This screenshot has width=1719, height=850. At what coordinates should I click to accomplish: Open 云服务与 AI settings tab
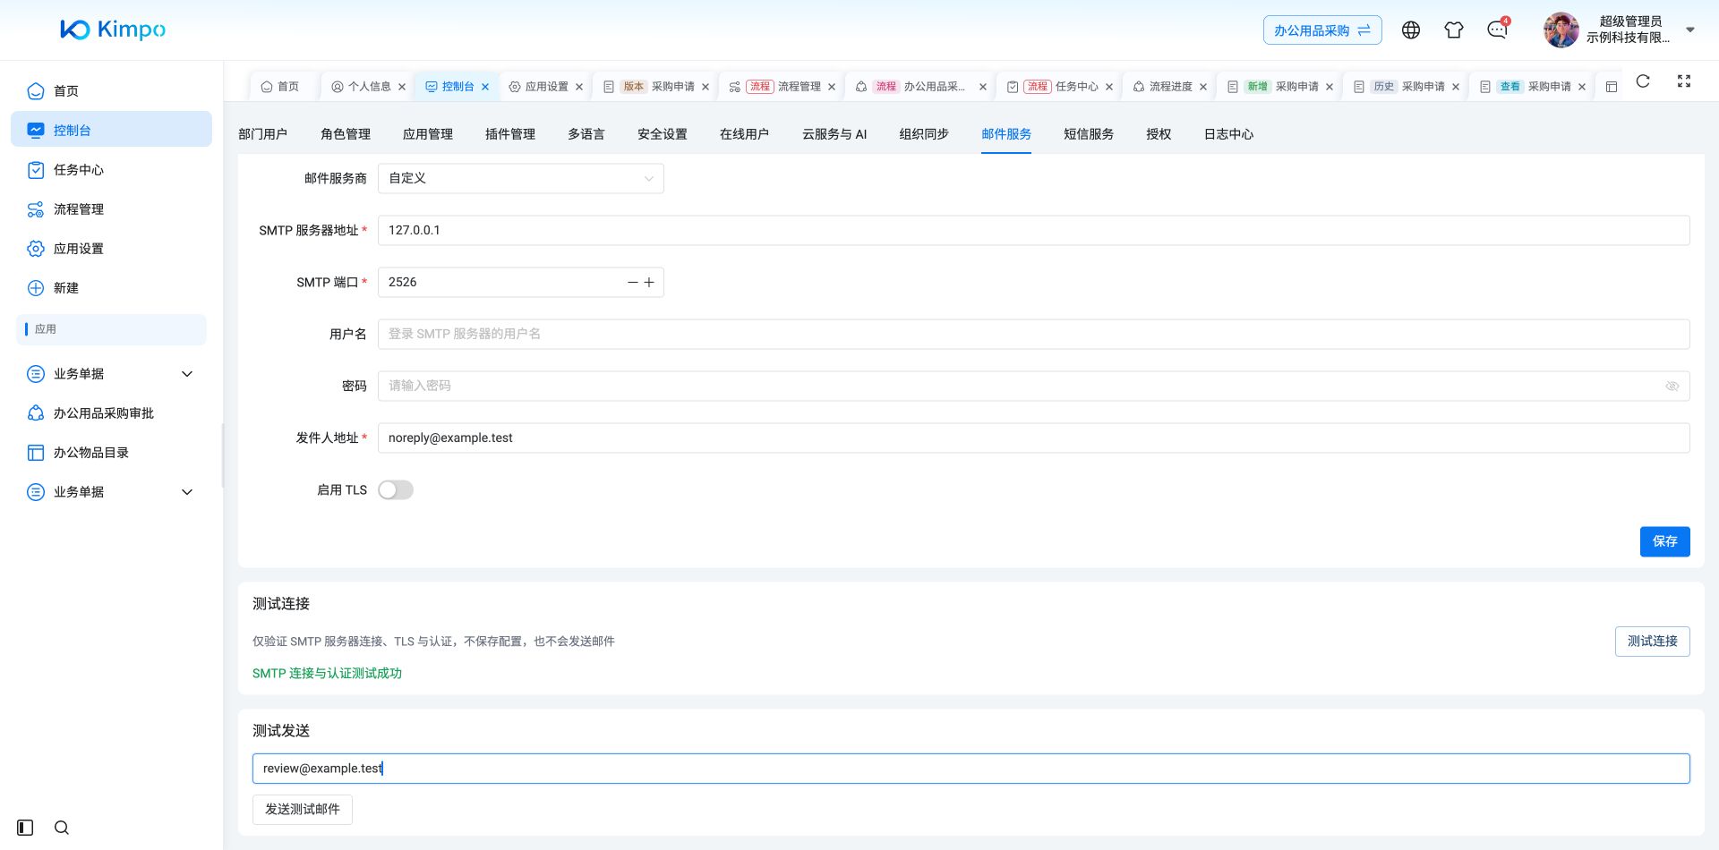(x=834, y=134)
